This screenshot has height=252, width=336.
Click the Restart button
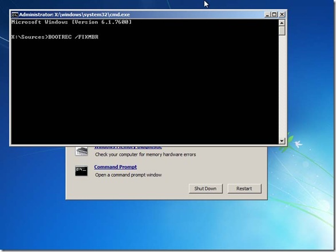pyautogui.click(x=244, y=189)
